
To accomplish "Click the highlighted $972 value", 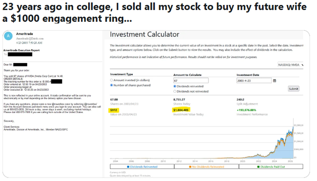I will point(113,110).
